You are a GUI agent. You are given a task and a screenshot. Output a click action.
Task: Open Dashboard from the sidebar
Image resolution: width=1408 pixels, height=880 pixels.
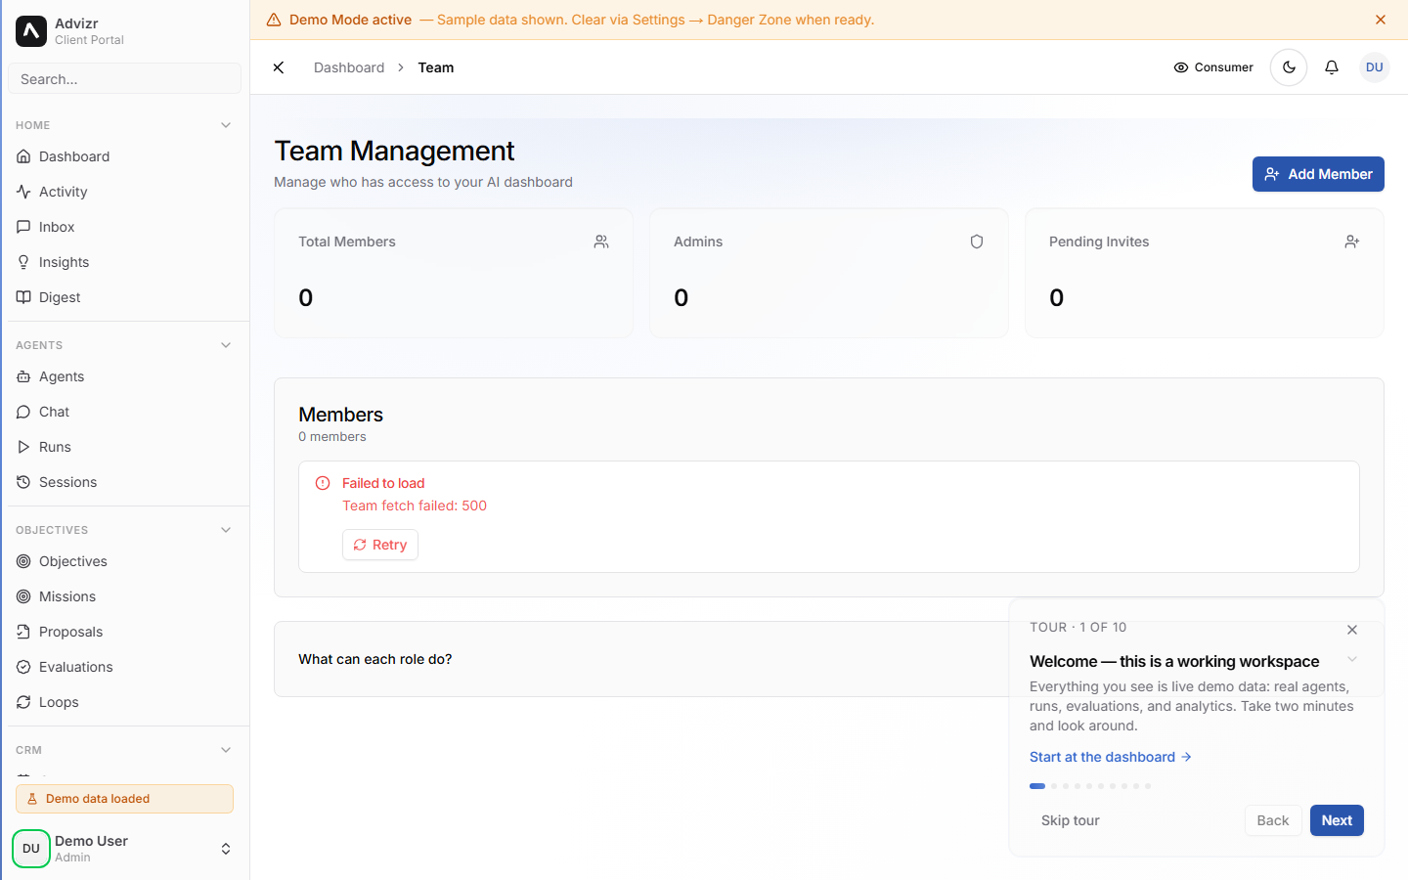tap(124, 156)
